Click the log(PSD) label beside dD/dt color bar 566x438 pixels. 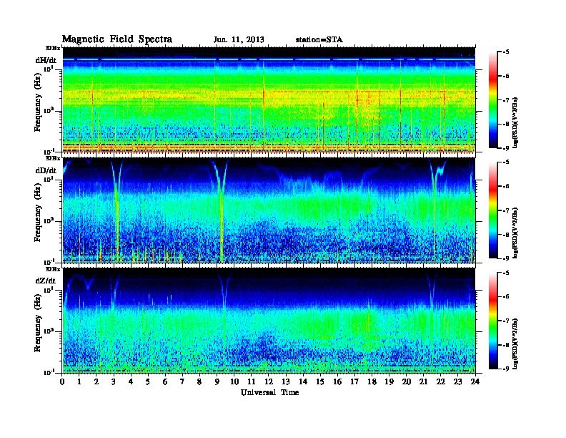tap(515, 233)
